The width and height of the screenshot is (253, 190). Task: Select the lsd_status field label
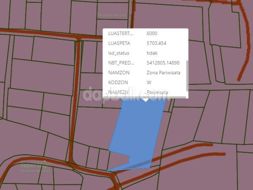click(x=119, y=53)
